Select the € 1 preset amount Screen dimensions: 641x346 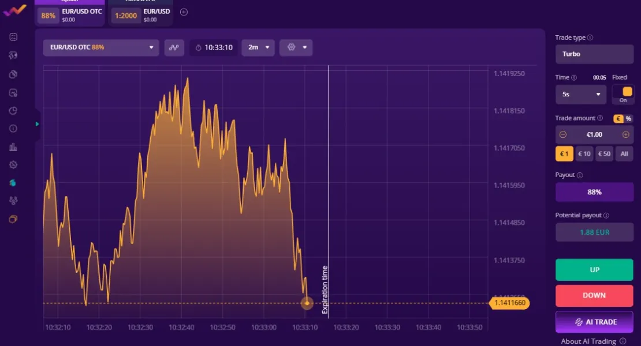tap(564, 154)
